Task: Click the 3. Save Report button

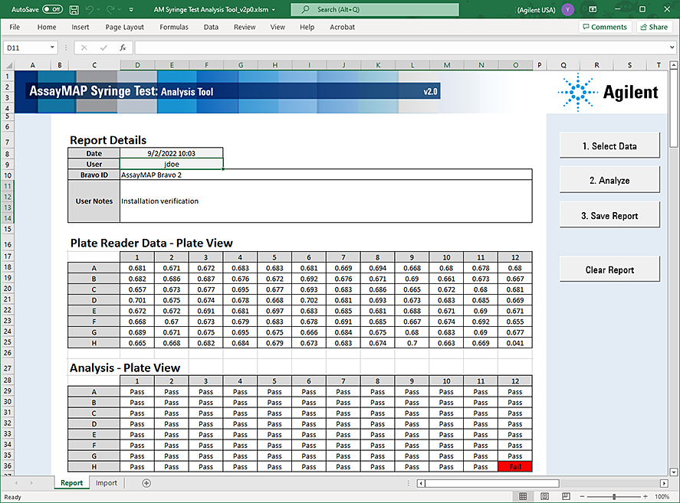Action: click(x=609, y=216)
